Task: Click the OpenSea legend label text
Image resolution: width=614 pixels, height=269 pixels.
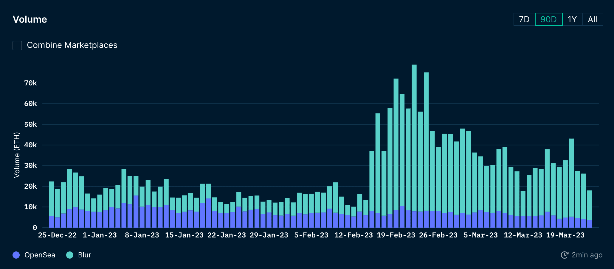Action: (40, 255)
